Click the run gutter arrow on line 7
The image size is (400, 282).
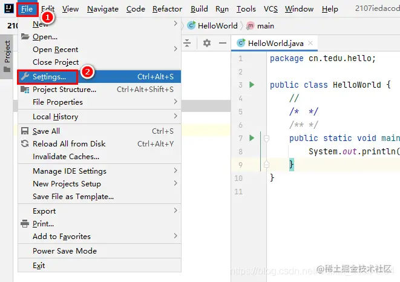click(252, 138)
